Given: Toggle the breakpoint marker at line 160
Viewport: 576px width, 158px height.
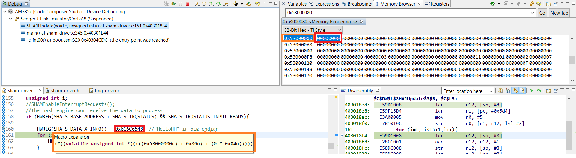Looking at the screenshot, I should pyautogui.click(x=3, y=129).
